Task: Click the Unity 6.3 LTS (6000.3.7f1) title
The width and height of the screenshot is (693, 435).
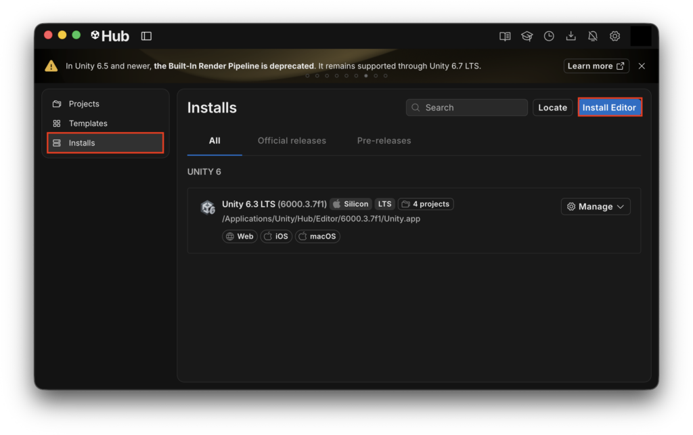Action: [274, 204]
